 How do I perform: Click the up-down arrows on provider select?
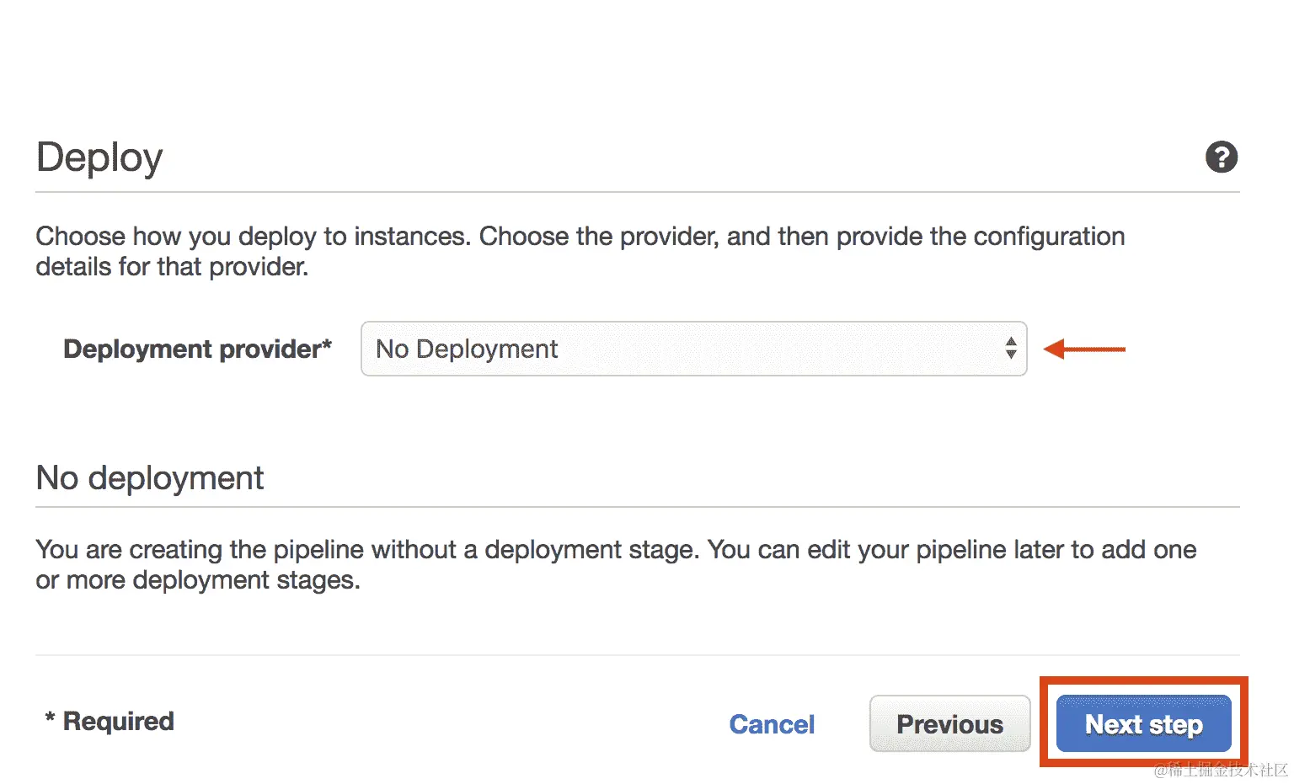[1010, 349]
